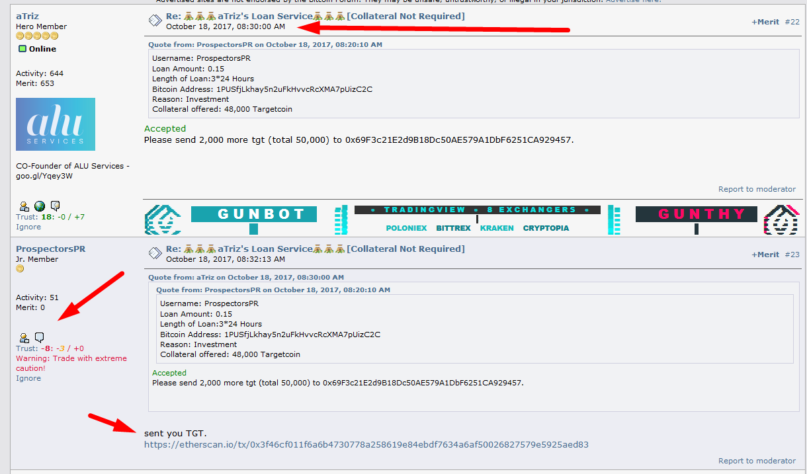Click the 'Please send 2,000 more tgt' line in post #22
The height and width of the screenshot is (474, 807).
[x=359, y=140]
